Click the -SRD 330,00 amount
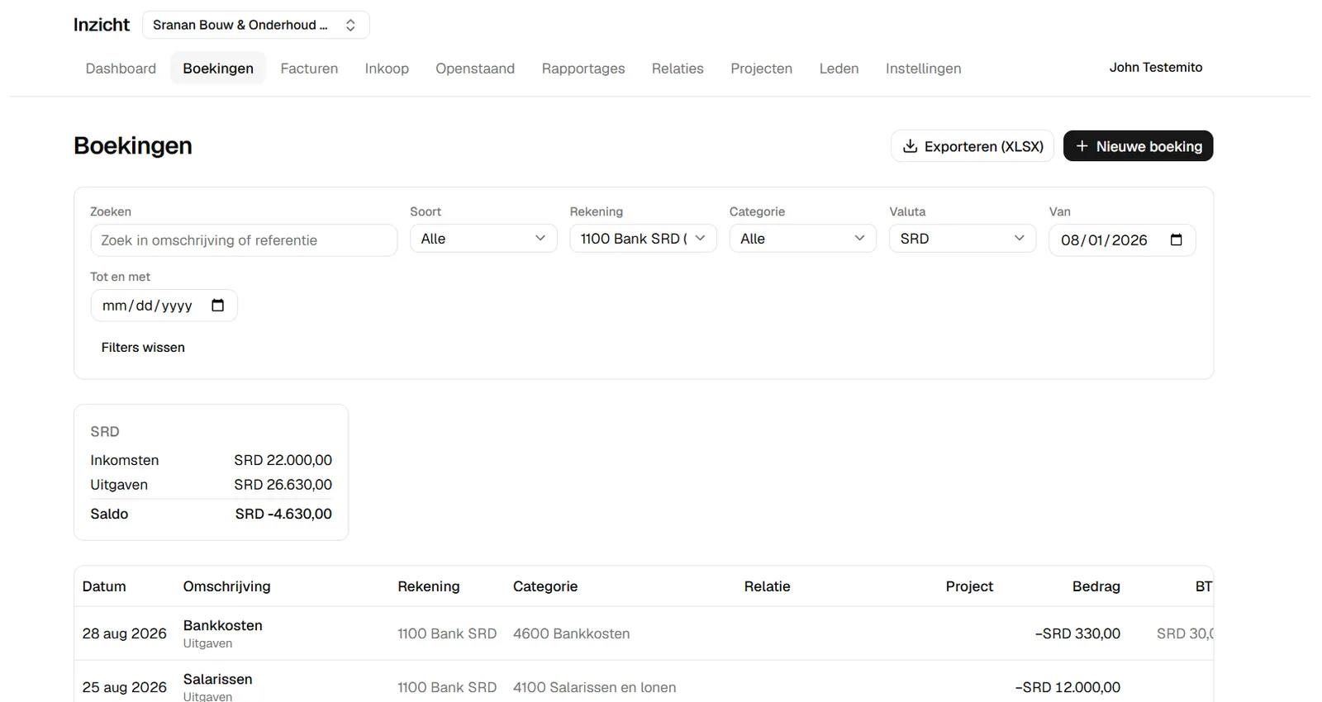 coord(1077,633)
